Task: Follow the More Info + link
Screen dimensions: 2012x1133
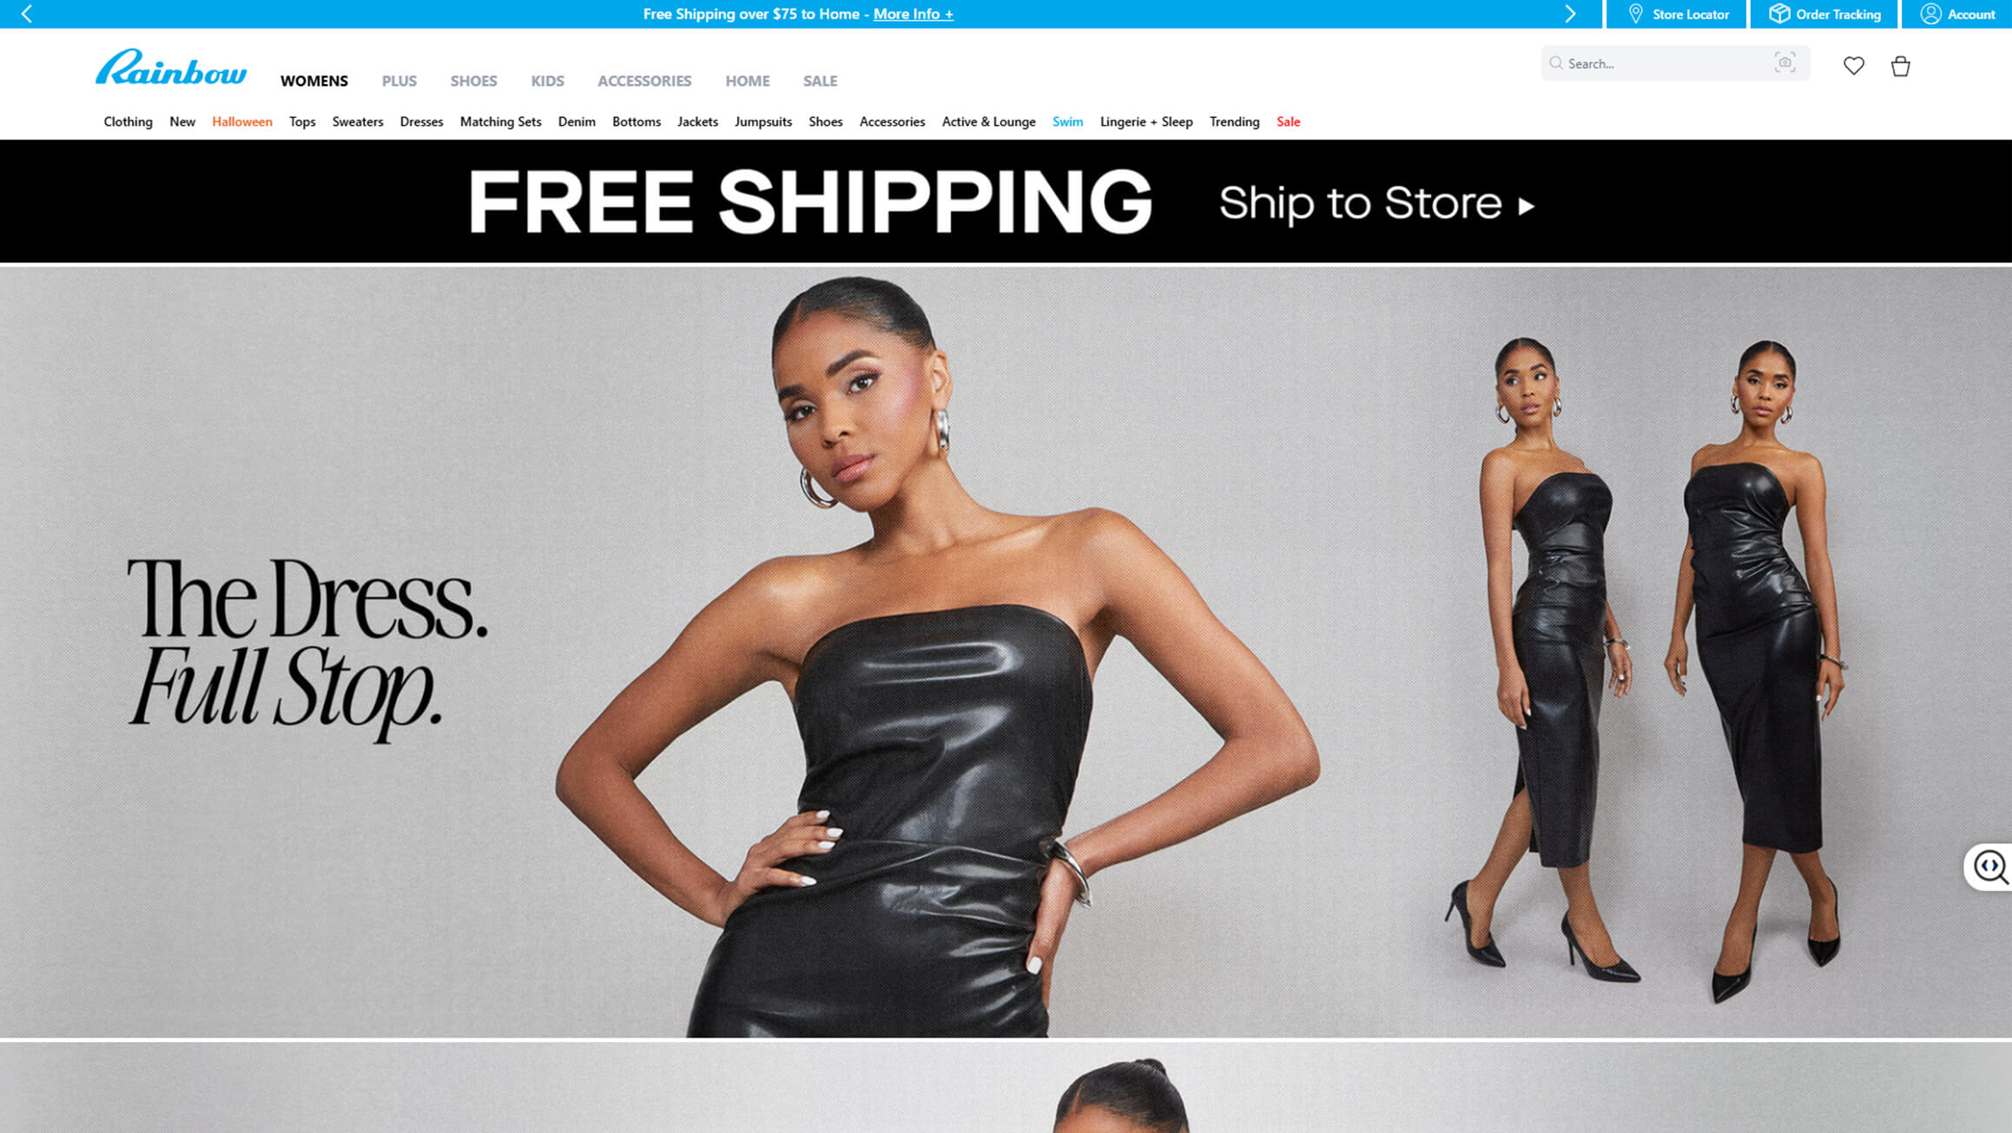Action: (913, 14)
